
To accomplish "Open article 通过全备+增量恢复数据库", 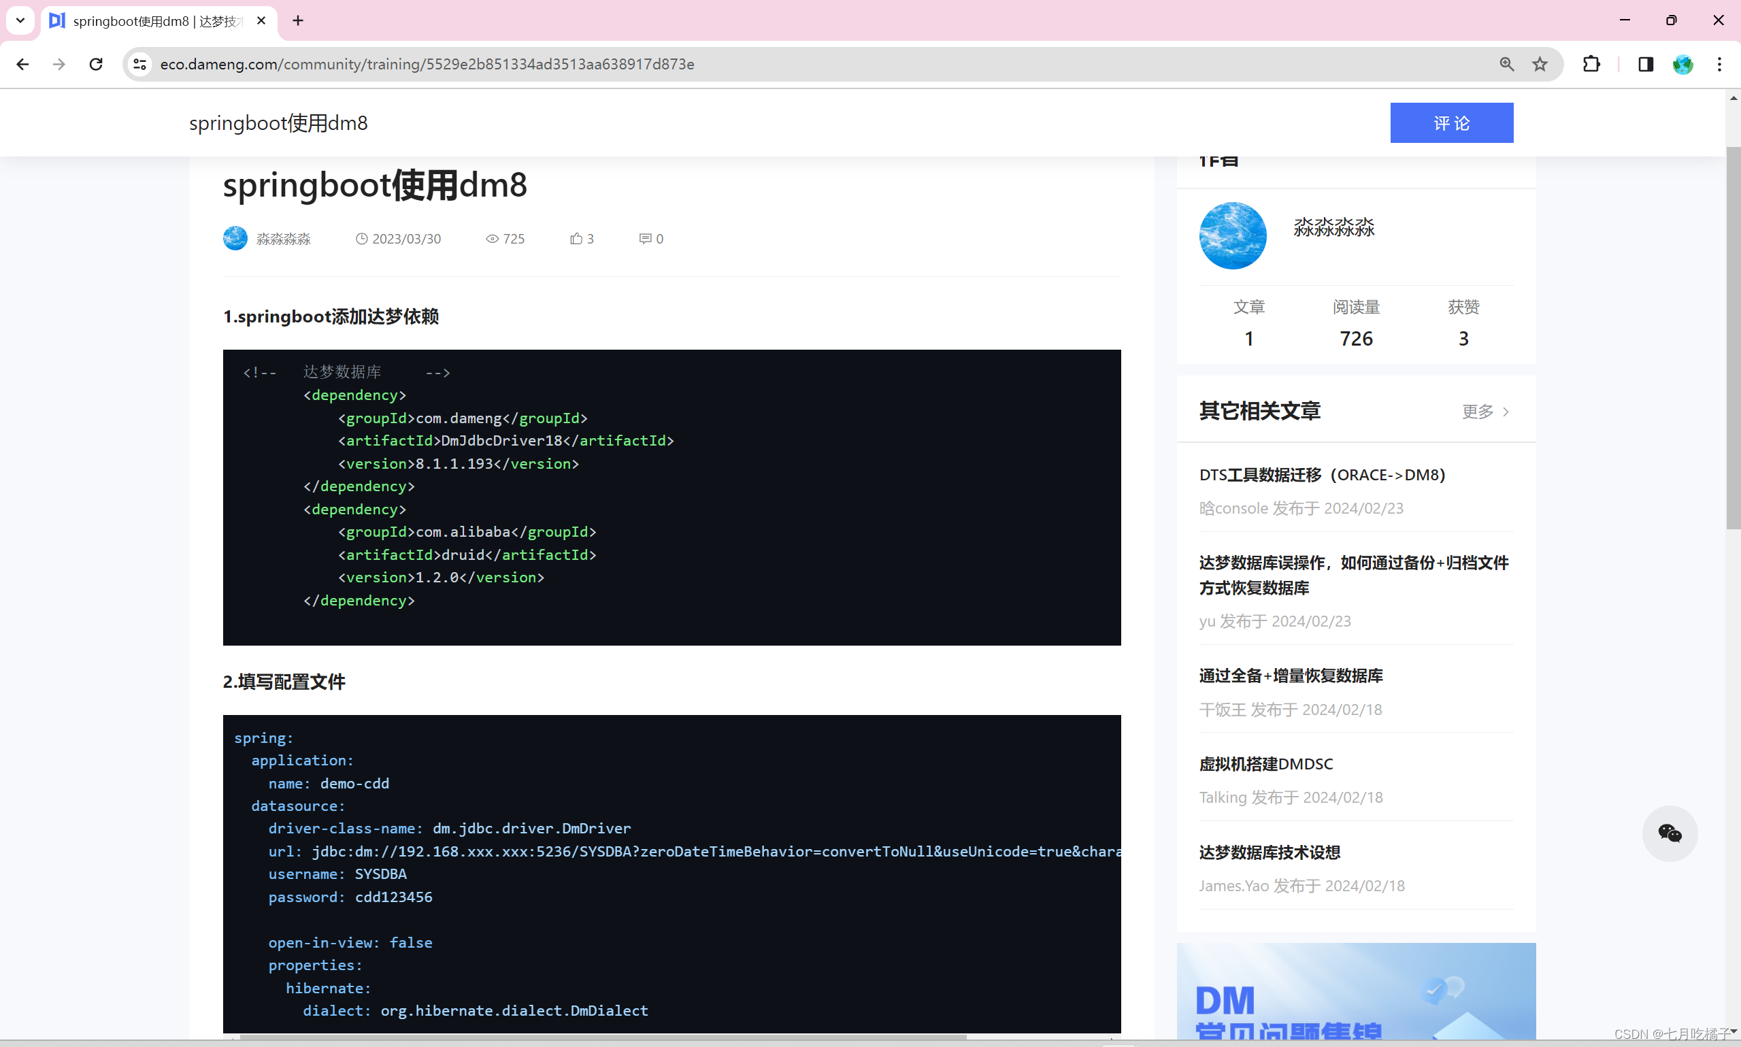I will click(1291, 676).
